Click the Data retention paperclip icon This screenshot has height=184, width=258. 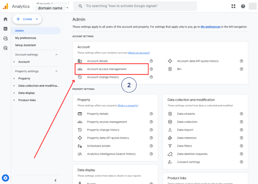click(170, 138)
